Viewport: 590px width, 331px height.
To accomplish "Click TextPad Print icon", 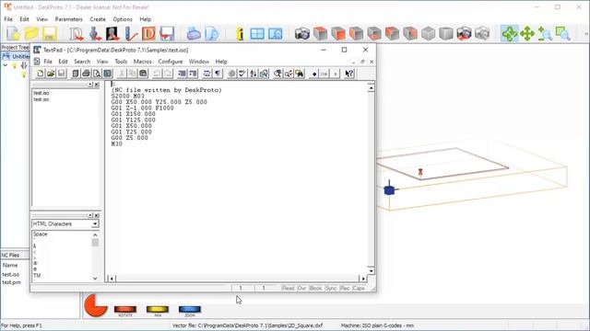I will [86, 74].
